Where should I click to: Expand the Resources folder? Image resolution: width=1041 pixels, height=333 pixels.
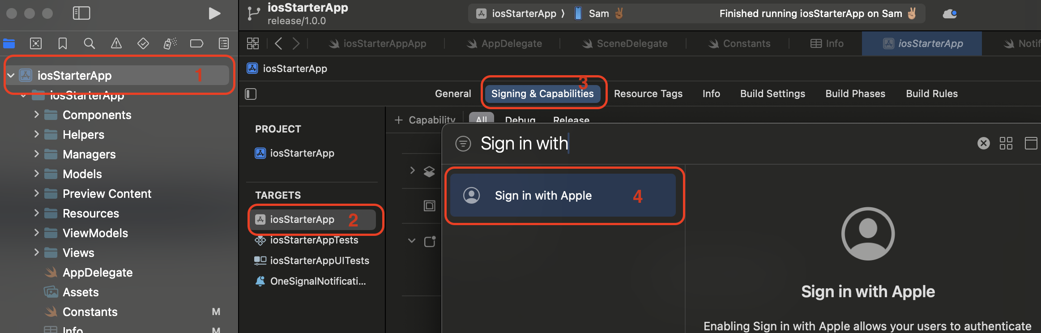coord(37,213)
